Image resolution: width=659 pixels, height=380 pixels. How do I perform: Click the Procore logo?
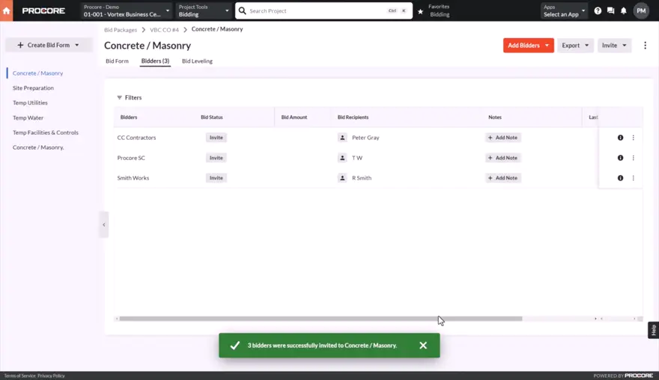43,11
